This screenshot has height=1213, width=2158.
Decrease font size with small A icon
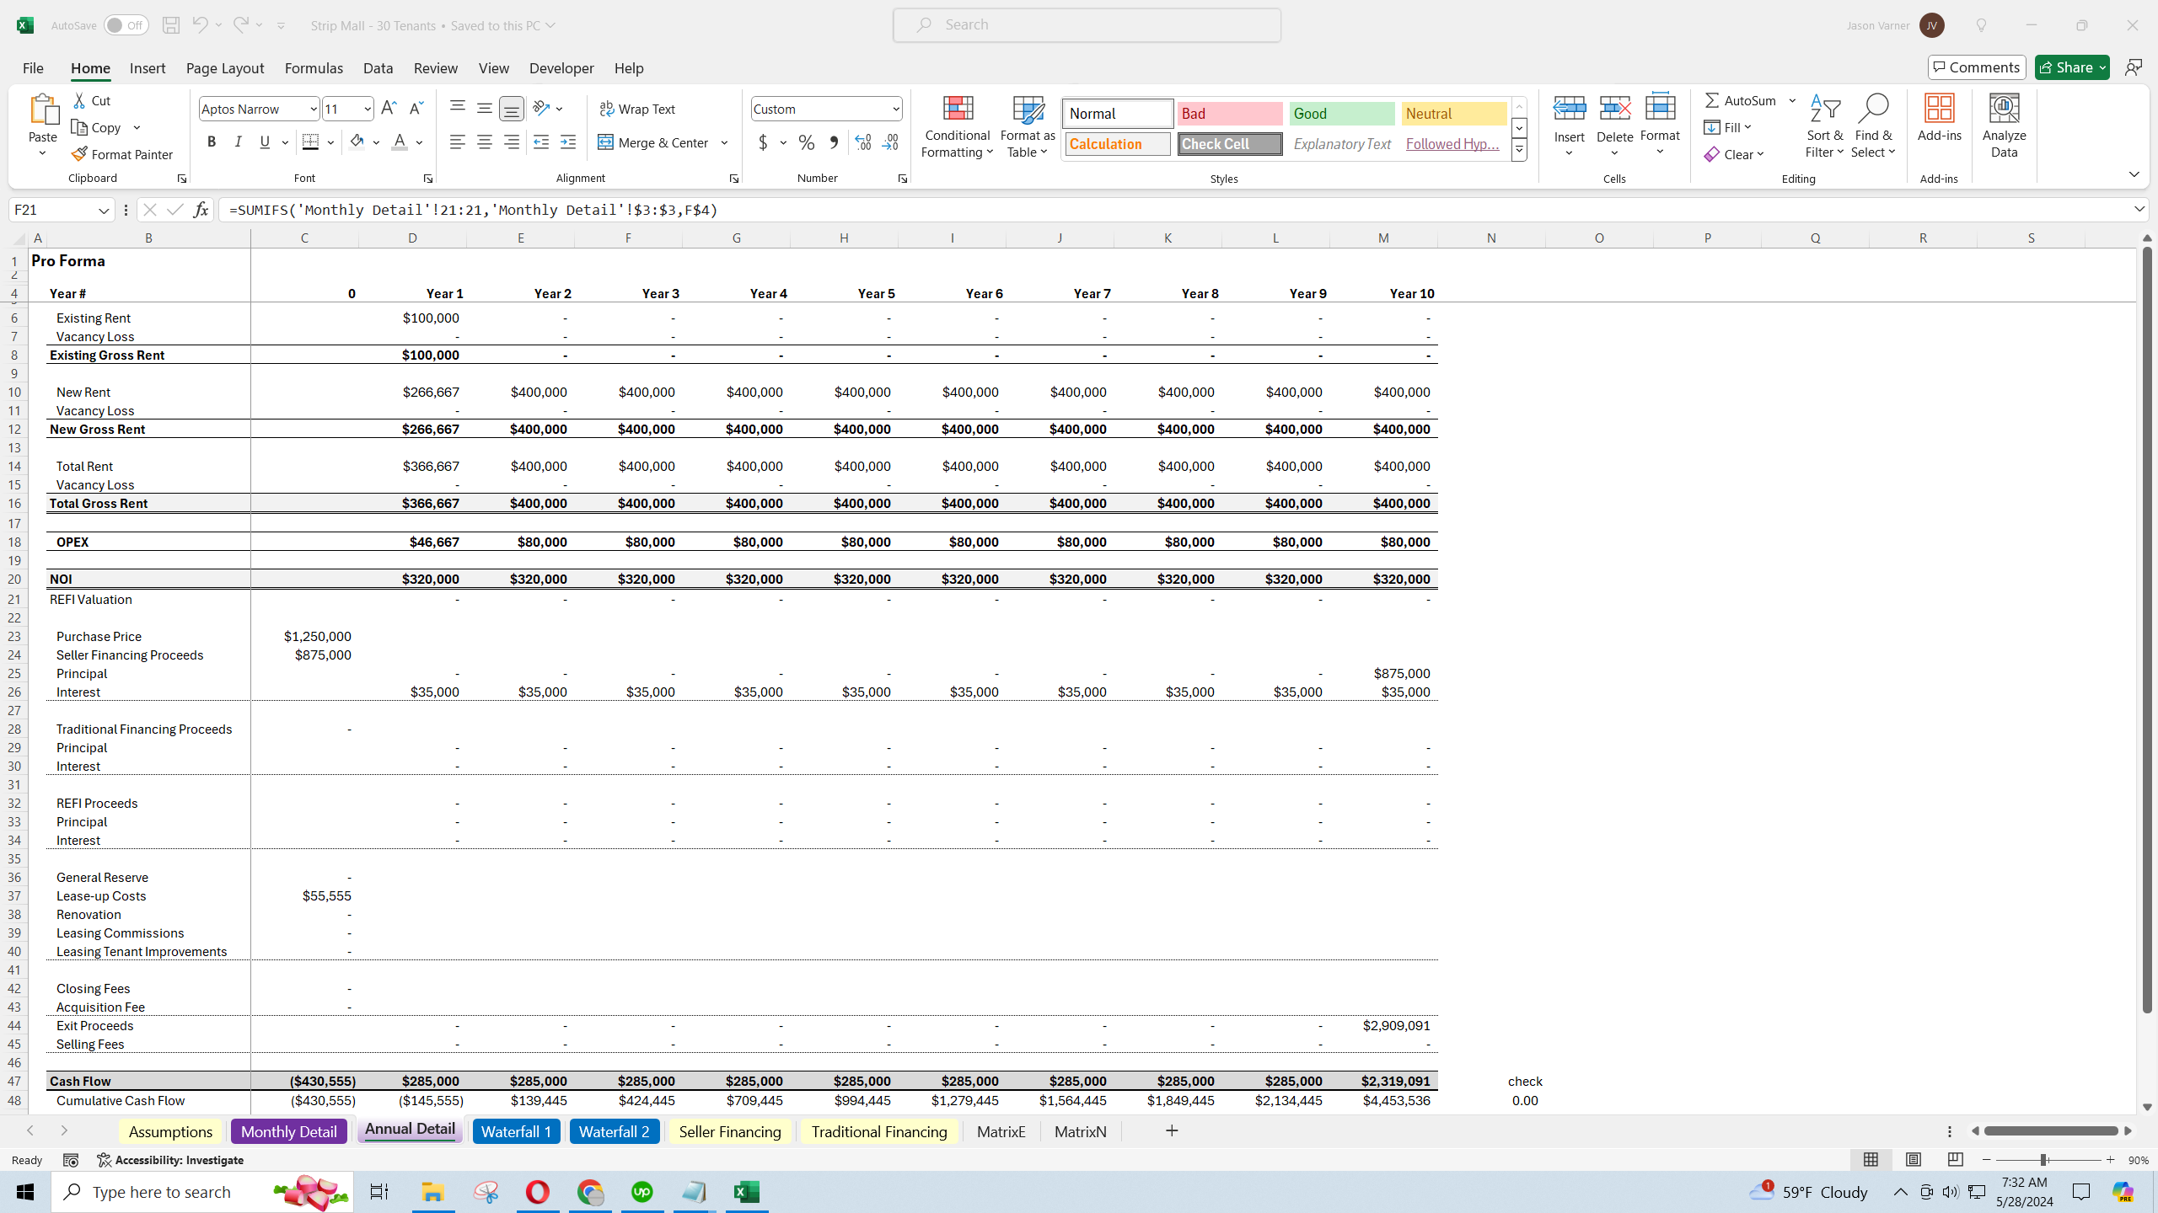point(416,108)
